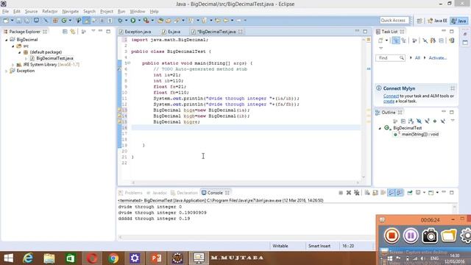This screenshot has height=265, width=471.
Task: Click Remove All Terminated Launches in Console
Action: pyautogui.click(x=356, y=193)
